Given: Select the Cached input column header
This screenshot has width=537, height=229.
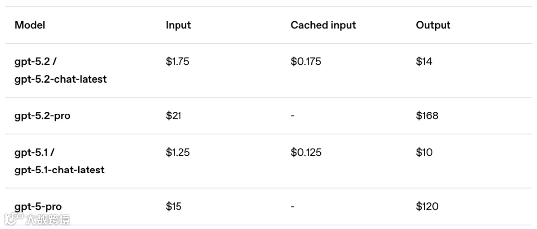Looking at the screenshot, I should pos(323,25).
